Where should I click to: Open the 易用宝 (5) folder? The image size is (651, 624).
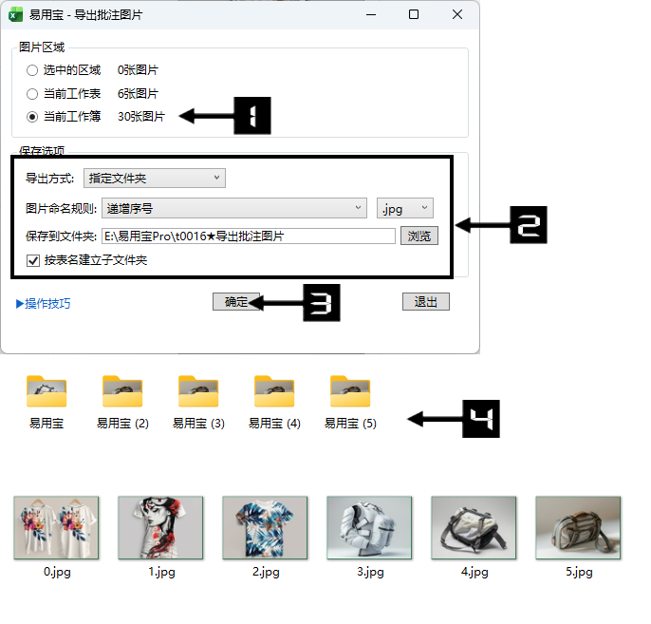click(x=350, y=392)
